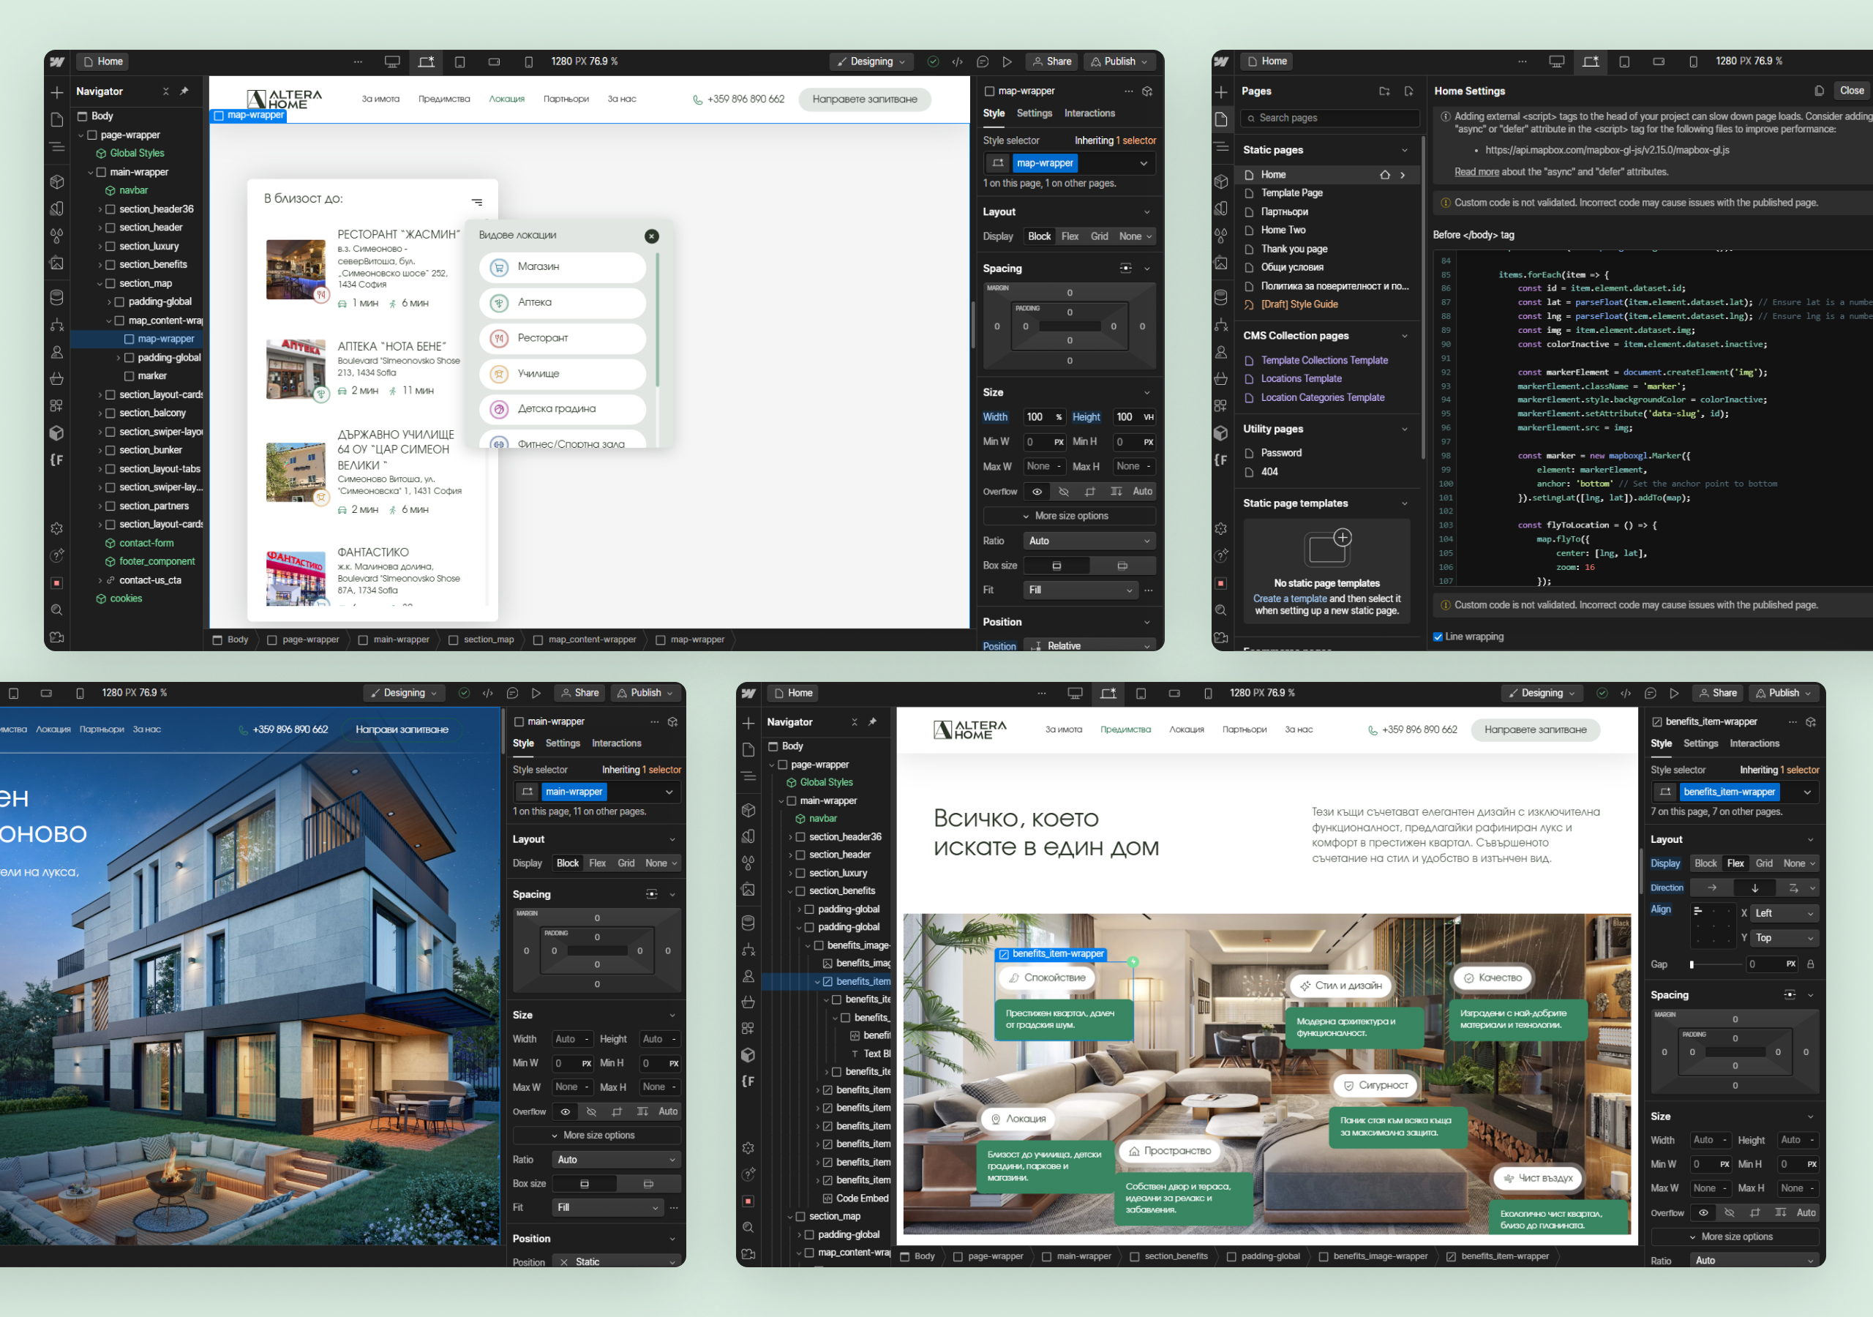The image size is (1873, 1317).
Task: Open Pages panel icon in top-left window sidebar
Action: coord(57,120)
